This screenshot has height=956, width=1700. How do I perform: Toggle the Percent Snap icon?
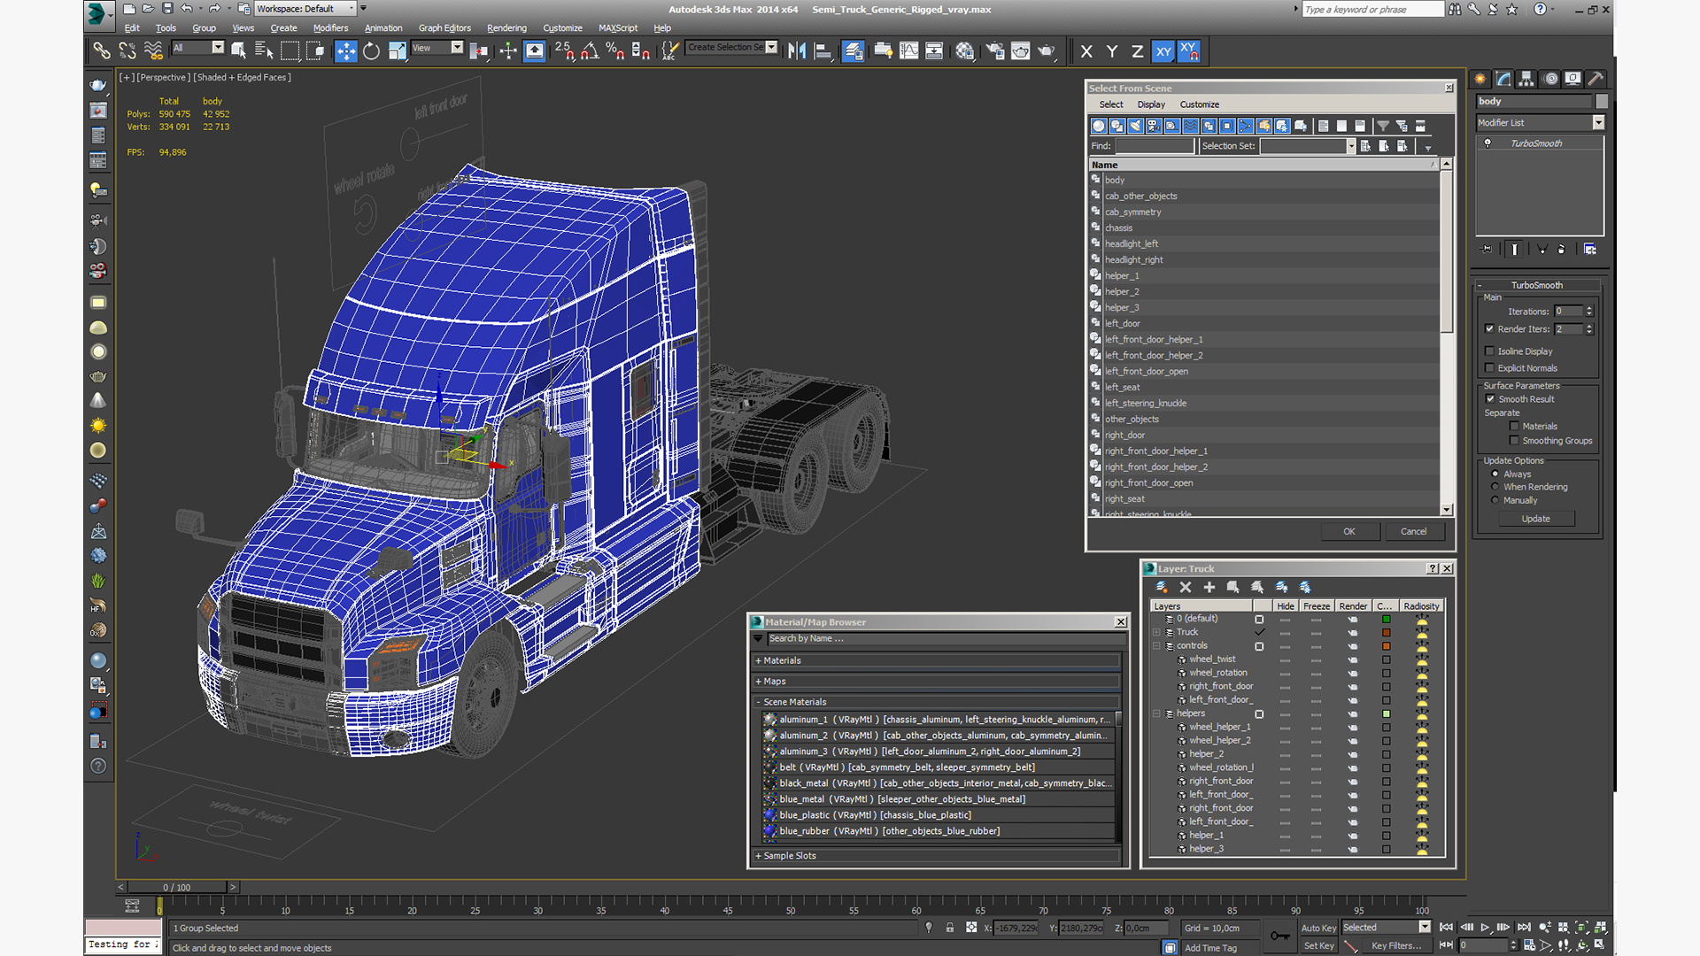(x=615, y=51)
